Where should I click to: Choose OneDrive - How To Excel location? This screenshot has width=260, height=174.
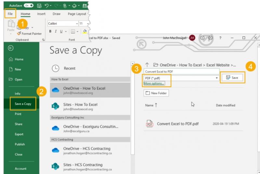(x=90, y=90)
